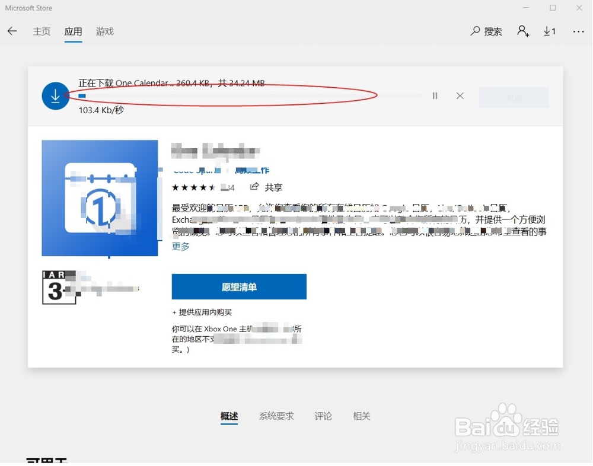Click the star rating row
Image resolution: width=593 pixels, height=466 pixels.
[x=194, y=187]
